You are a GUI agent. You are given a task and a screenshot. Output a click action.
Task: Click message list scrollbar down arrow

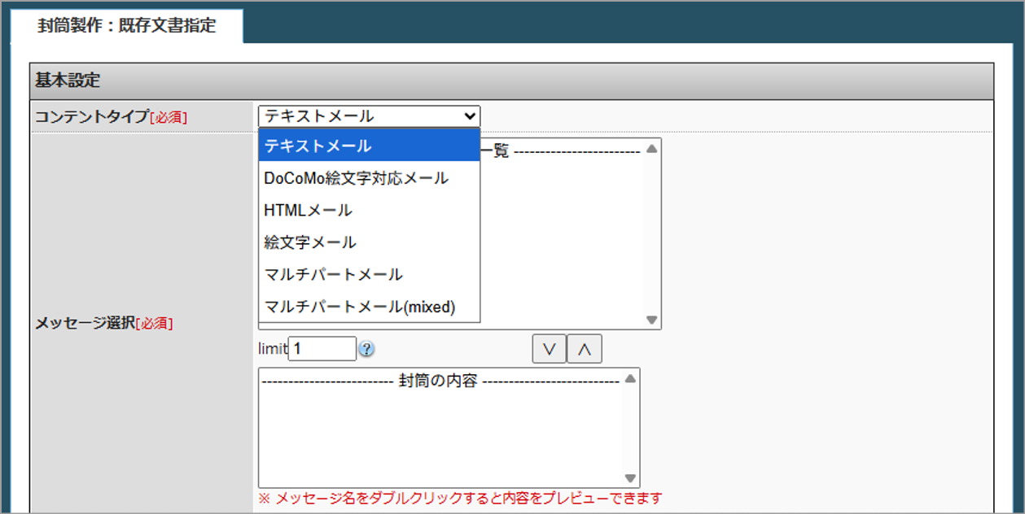(x=651, y=320)
